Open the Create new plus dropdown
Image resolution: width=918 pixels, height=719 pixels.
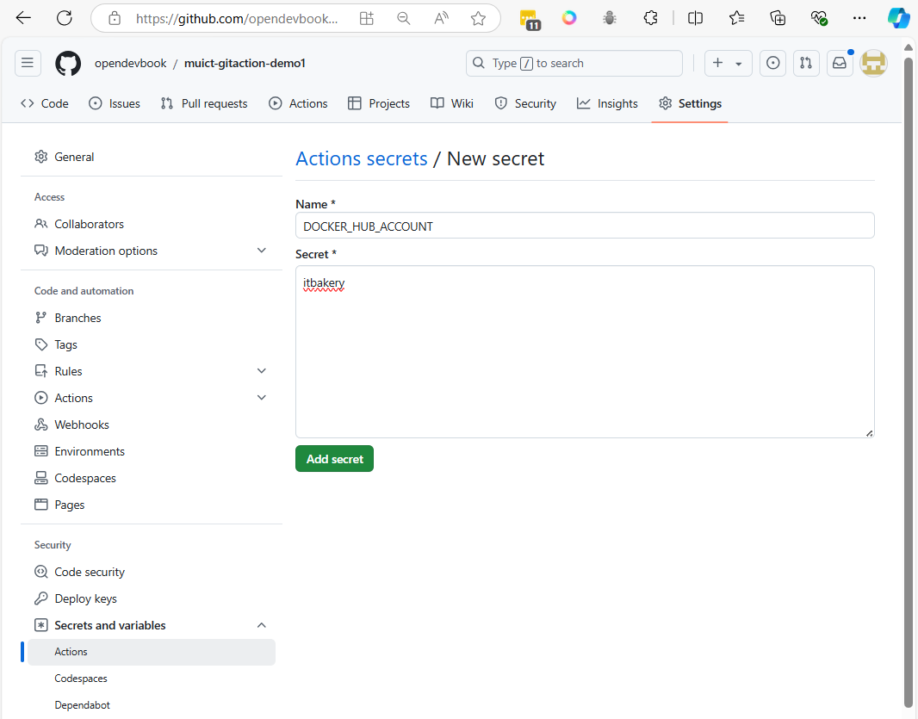point(729,63)
